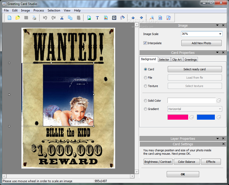
Task: Open the View menu
Action: (x=67, y=10)
